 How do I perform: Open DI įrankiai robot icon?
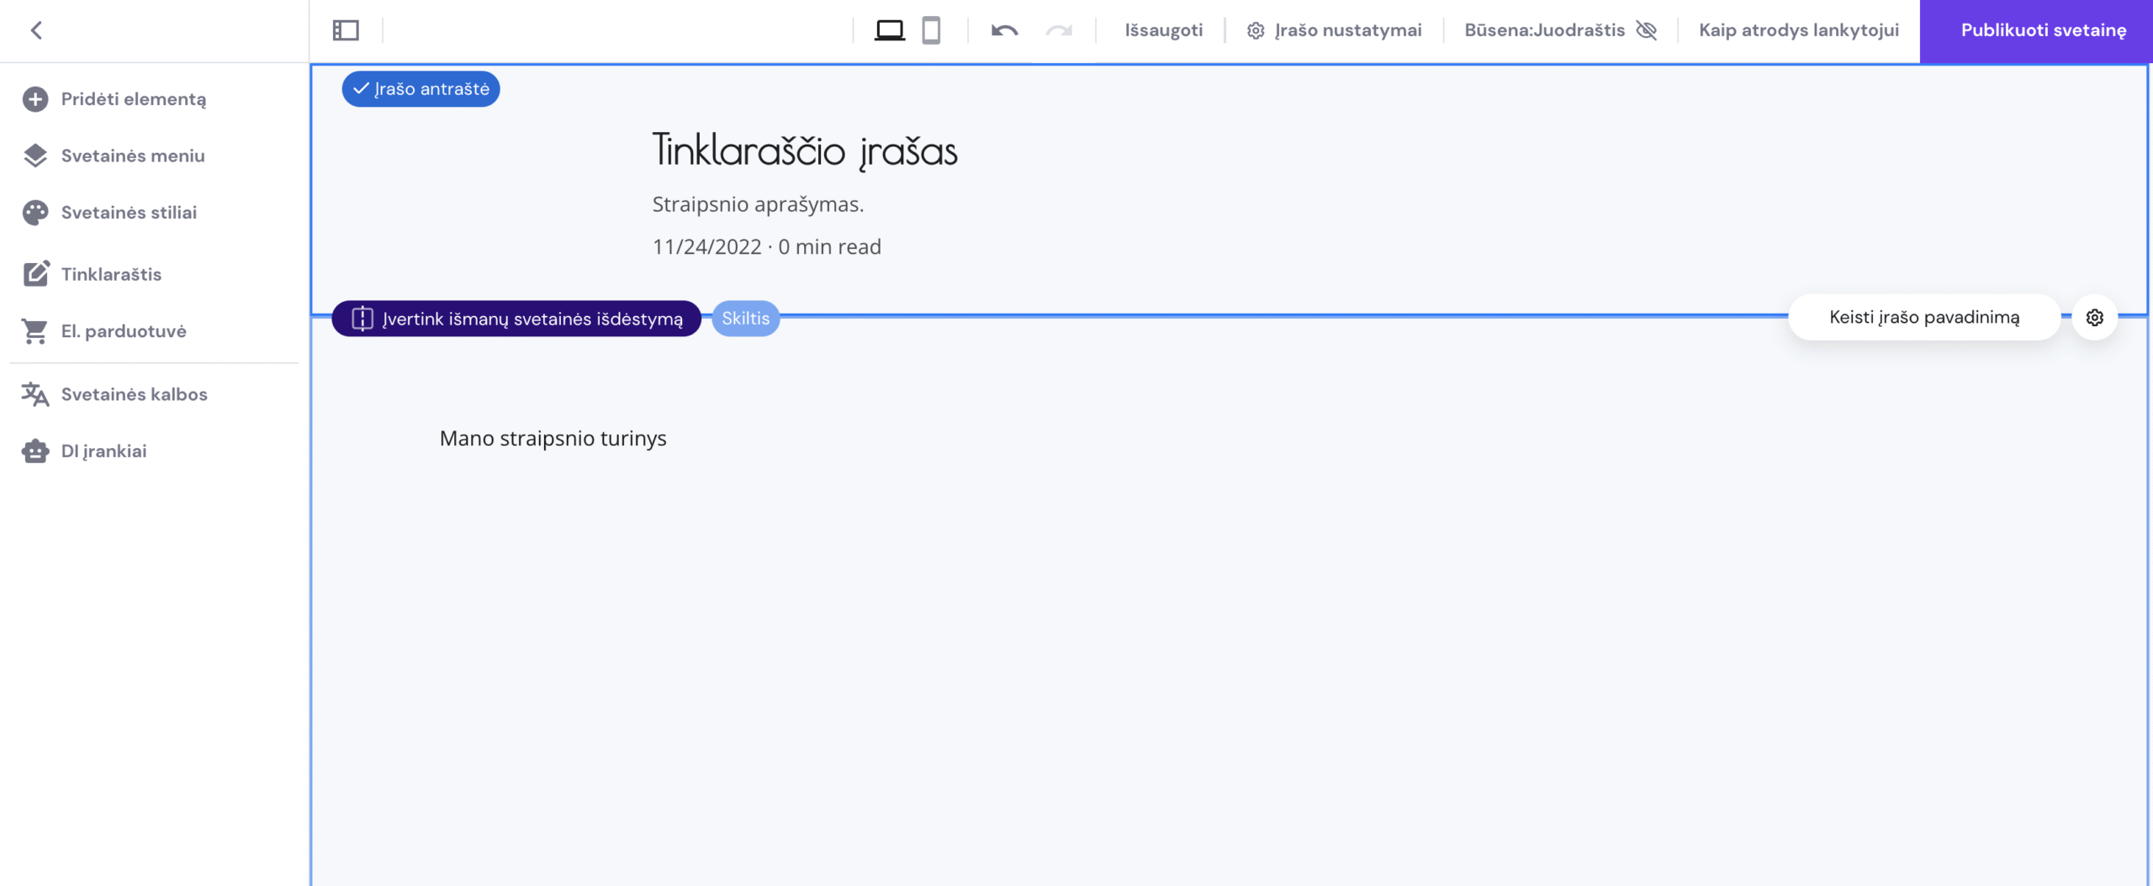pos(34,451)
